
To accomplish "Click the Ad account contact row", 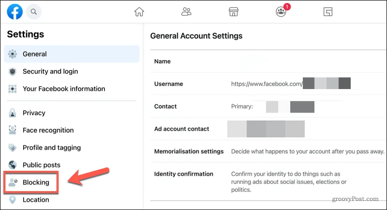I will click(268, 129).
